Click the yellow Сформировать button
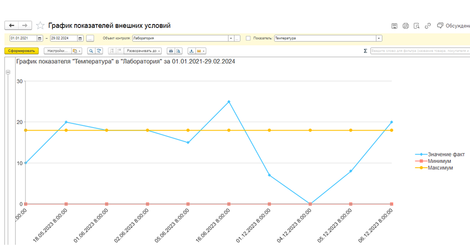 click(22, 51)
